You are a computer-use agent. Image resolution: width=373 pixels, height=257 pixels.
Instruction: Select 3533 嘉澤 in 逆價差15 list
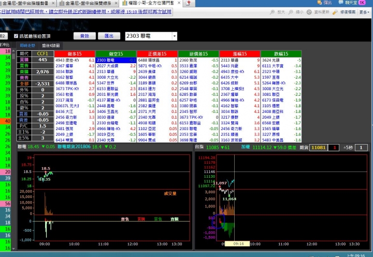pos(198,66)
